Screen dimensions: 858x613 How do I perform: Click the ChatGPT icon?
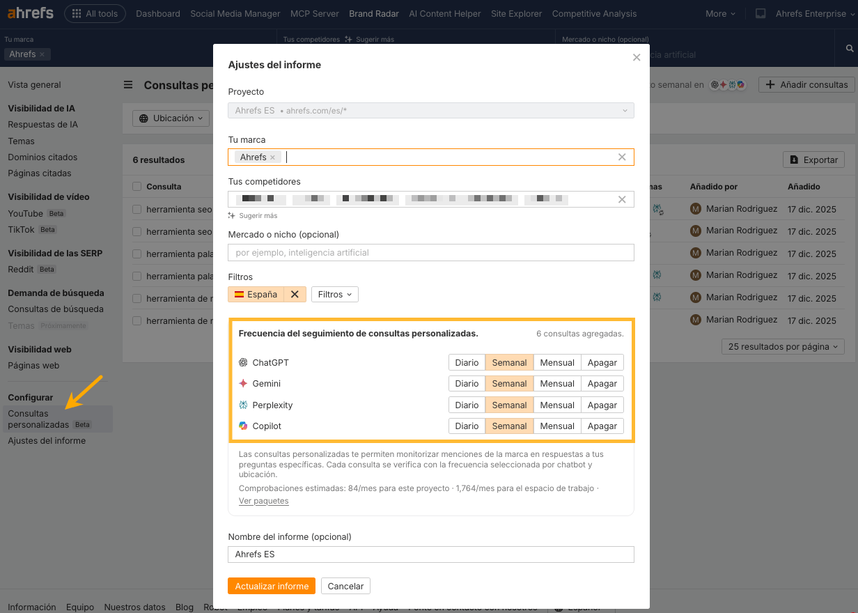(243, 363)
